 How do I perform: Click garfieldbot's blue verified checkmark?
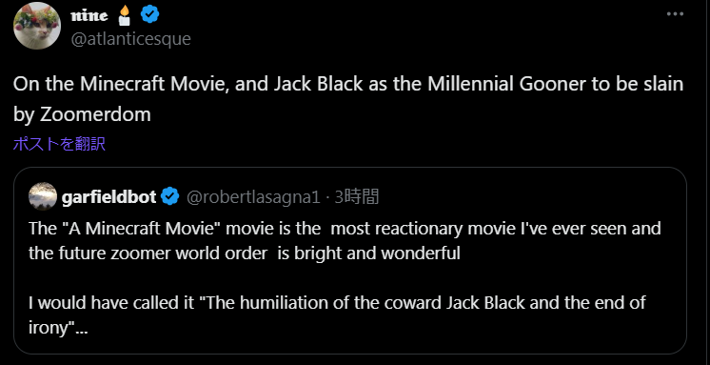point(170,196)
